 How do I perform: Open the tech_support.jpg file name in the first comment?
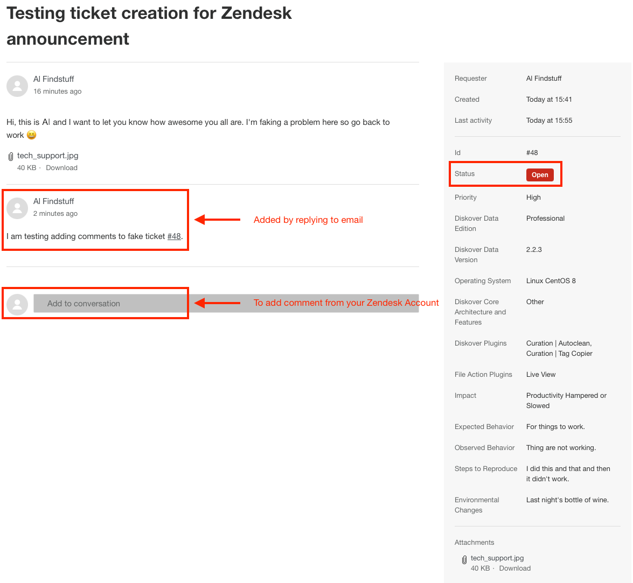click(x=47, y=156)
